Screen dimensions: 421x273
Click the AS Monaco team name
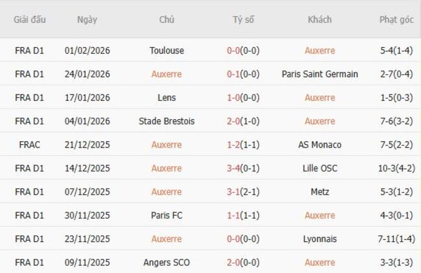pyautogui.click(x=319, y=145)
